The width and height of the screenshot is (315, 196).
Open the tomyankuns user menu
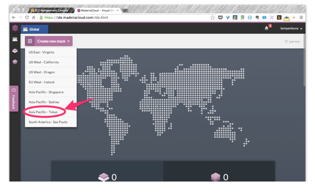(x=291, y=28)
